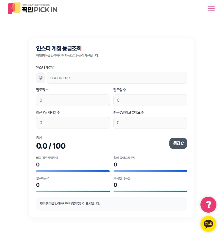This screenshot has width=223, height=242.
Task: Click the 팔로워 수 input field
Action: 73,100
